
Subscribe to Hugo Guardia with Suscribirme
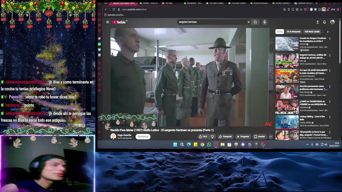pyautogui.click(x=143, y=137)
